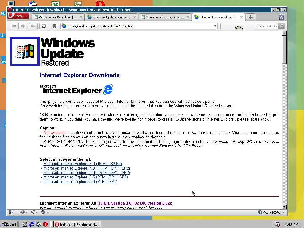Click the Internet Explorer logo image
The height and width of the screenshot is (228, 304).
(x=76, y=89)
